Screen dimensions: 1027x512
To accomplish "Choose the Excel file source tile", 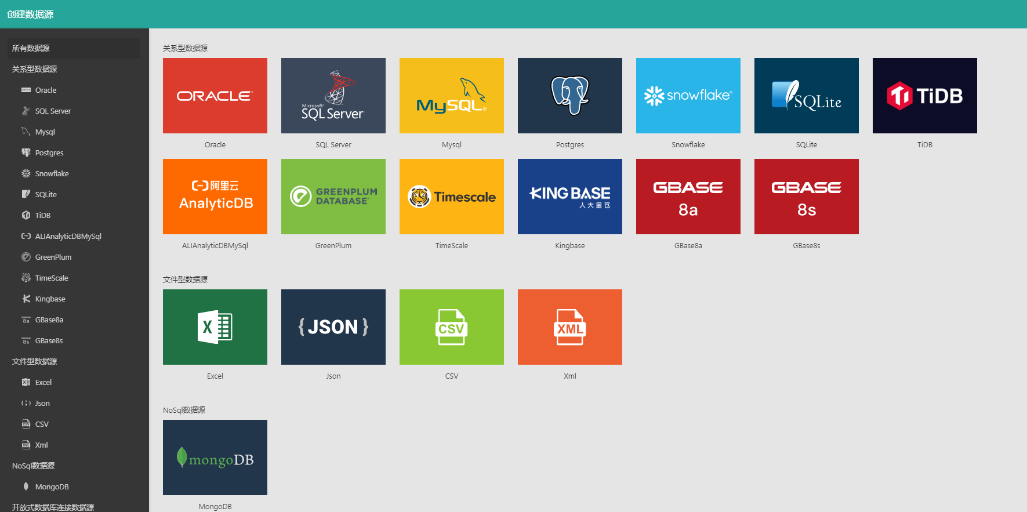I will [x=215, y=327].
